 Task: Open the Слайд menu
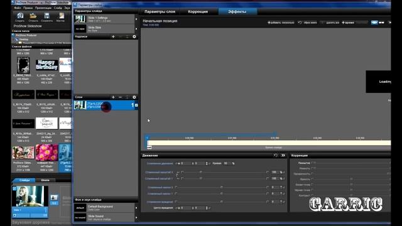[x=58, y=8]
